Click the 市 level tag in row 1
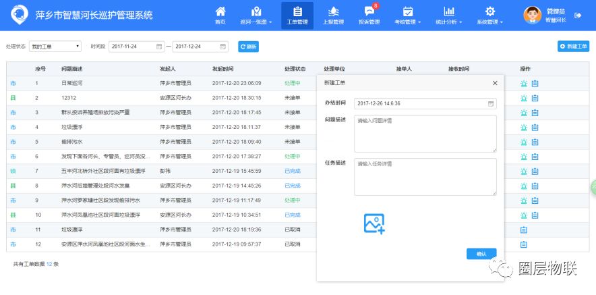 coord(13,83)
